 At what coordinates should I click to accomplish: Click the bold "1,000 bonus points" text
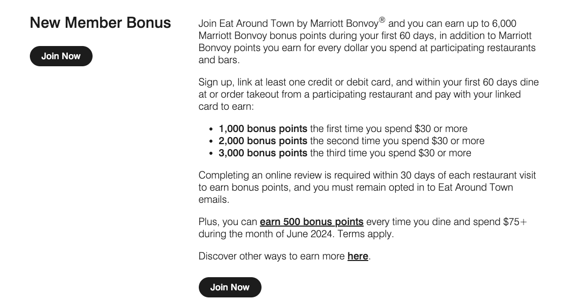[x=263, y=128]
